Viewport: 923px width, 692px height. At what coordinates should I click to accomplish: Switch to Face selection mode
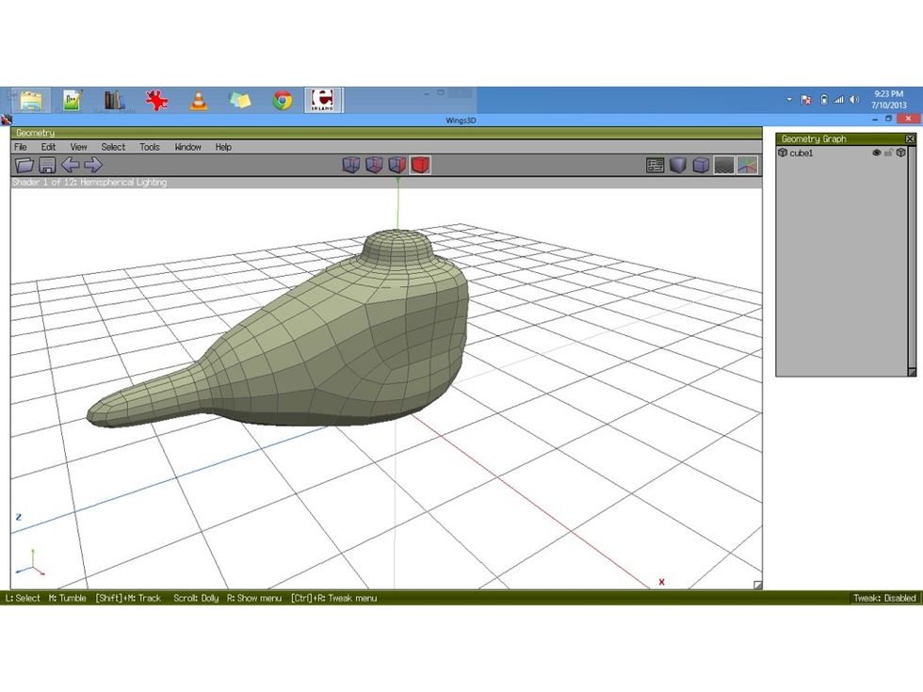[397, 165]
